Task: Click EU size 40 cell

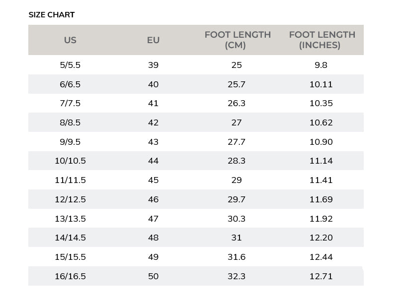Action: point(153,84)
